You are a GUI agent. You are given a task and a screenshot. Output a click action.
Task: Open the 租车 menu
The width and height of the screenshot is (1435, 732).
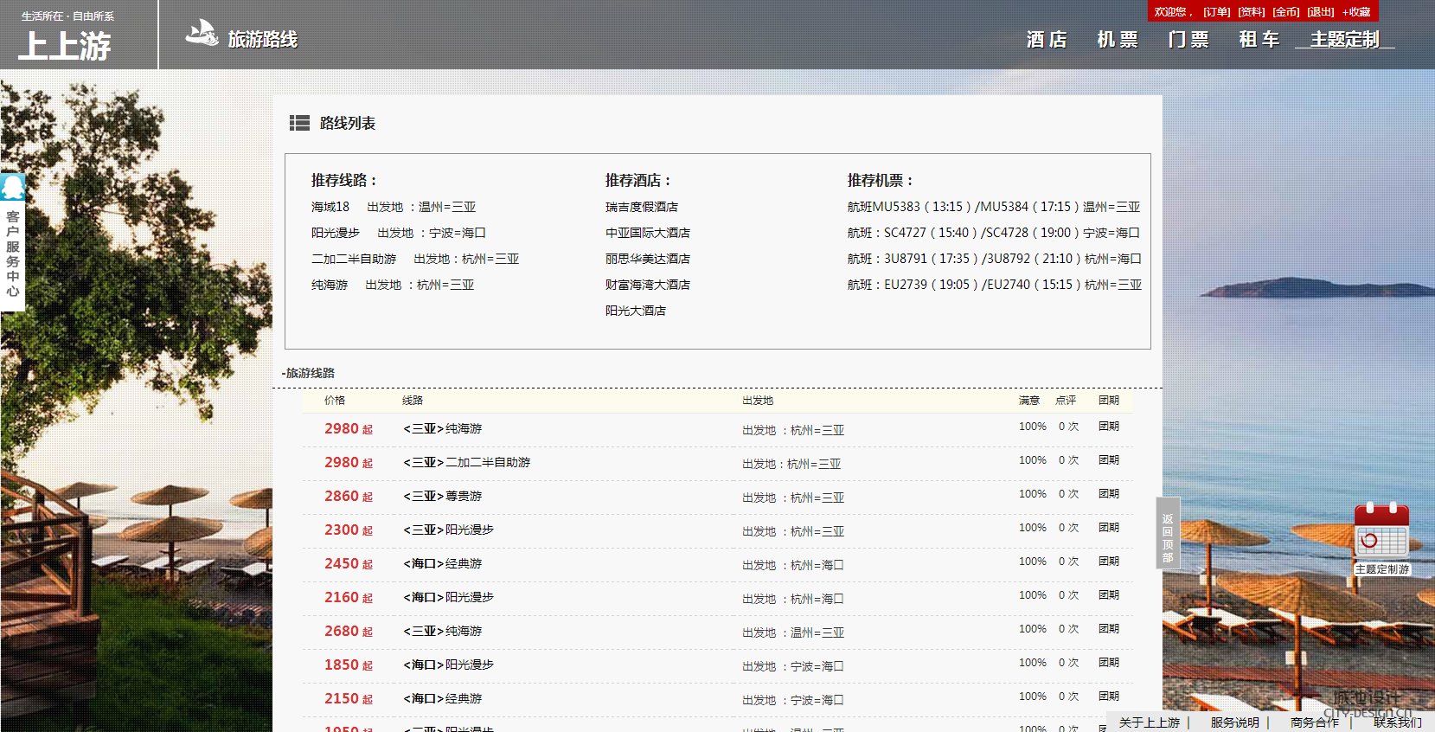click(x=1259, y=39)
